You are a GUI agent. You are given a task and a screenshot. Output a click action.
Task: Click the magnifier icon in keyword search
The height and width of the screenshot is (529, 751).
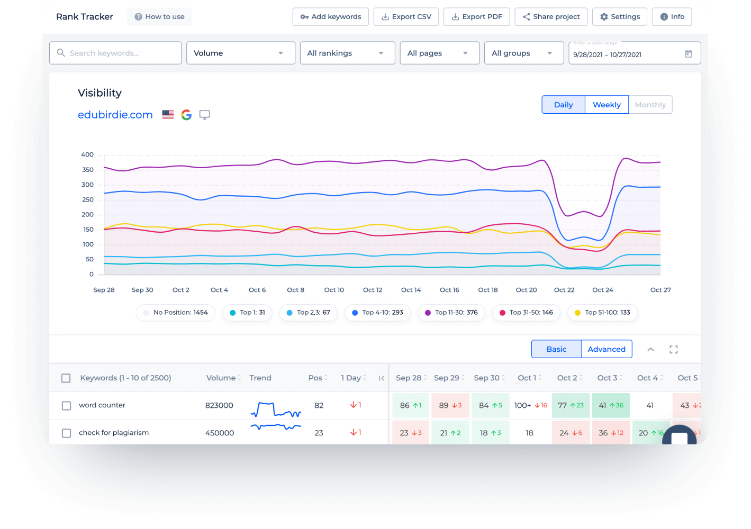click(61, 53)
